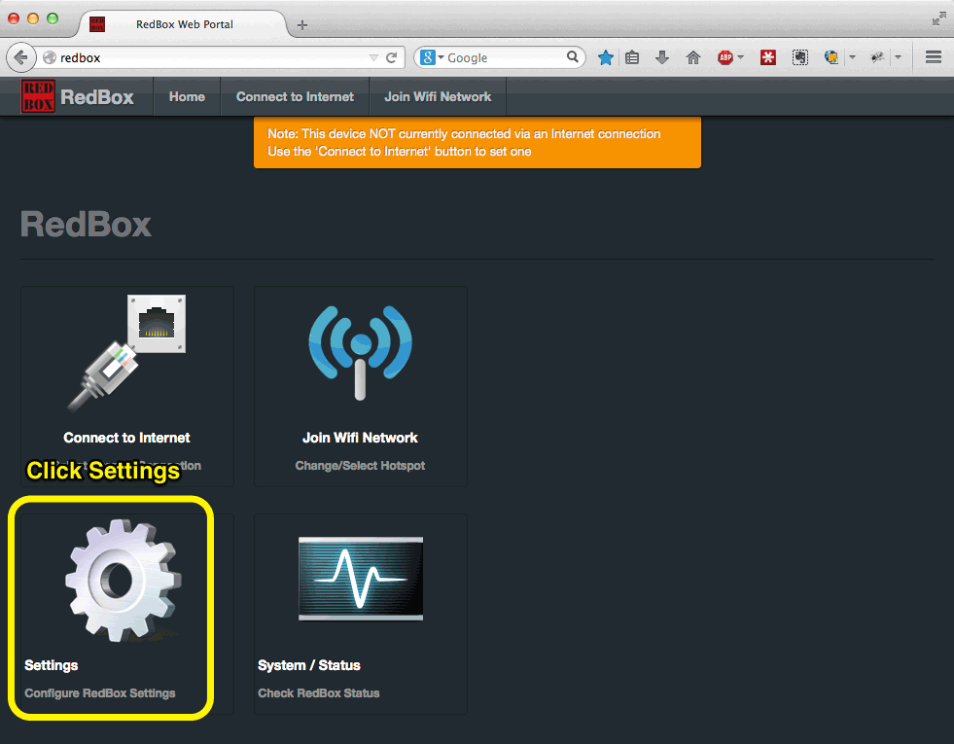The height and width of the screenshot is (744, 954).
Task: Open the address bar history dropdown arrow
Action: coord(373,57)
